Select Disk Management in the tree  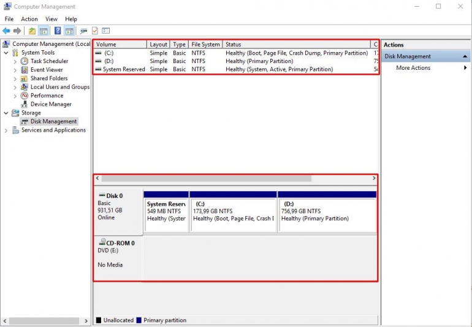[53, 121]
